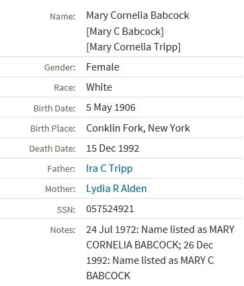Click the name Mary Cornelia Babcock
244x286 pixels.
point(138,15)
